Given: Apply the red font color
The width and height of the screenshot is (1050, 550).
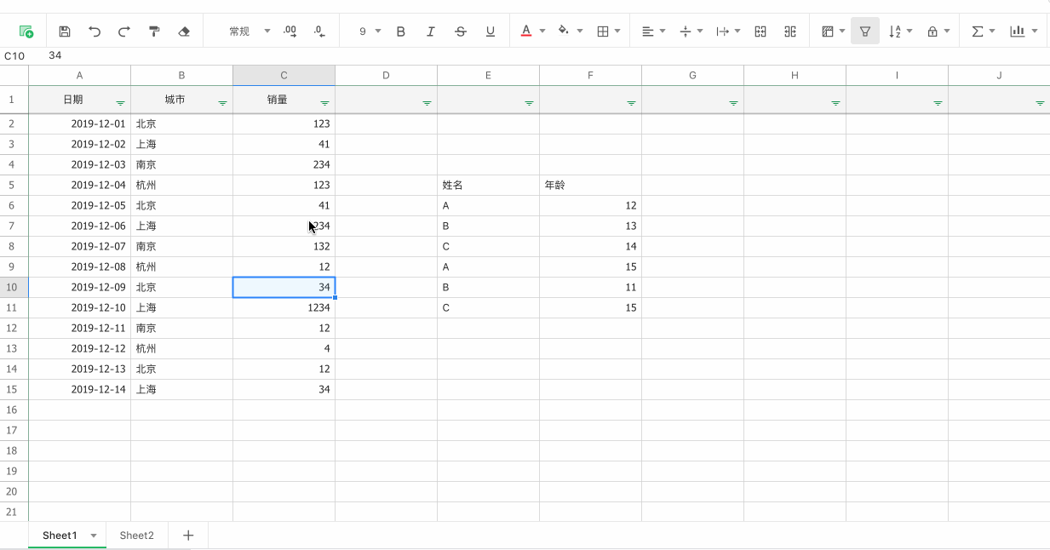Looking at the screenshot, I should pyautogui.click(x=526, y=32).
